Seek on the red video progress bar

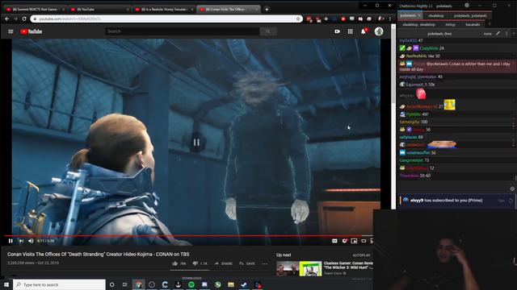pyautogui.click(x=188, y=235)
